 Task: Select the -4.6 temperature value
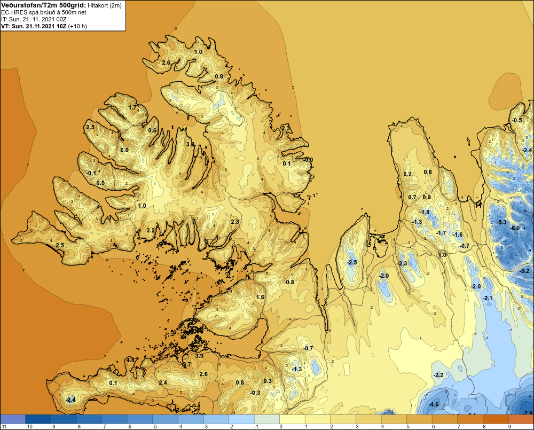(434, 405)
